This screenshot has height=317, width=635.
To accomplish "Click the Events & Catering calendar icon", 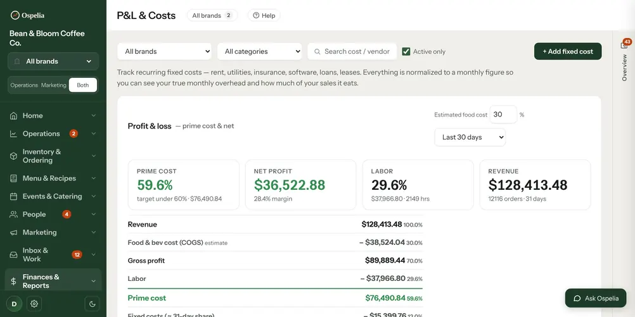I will 13,197.
